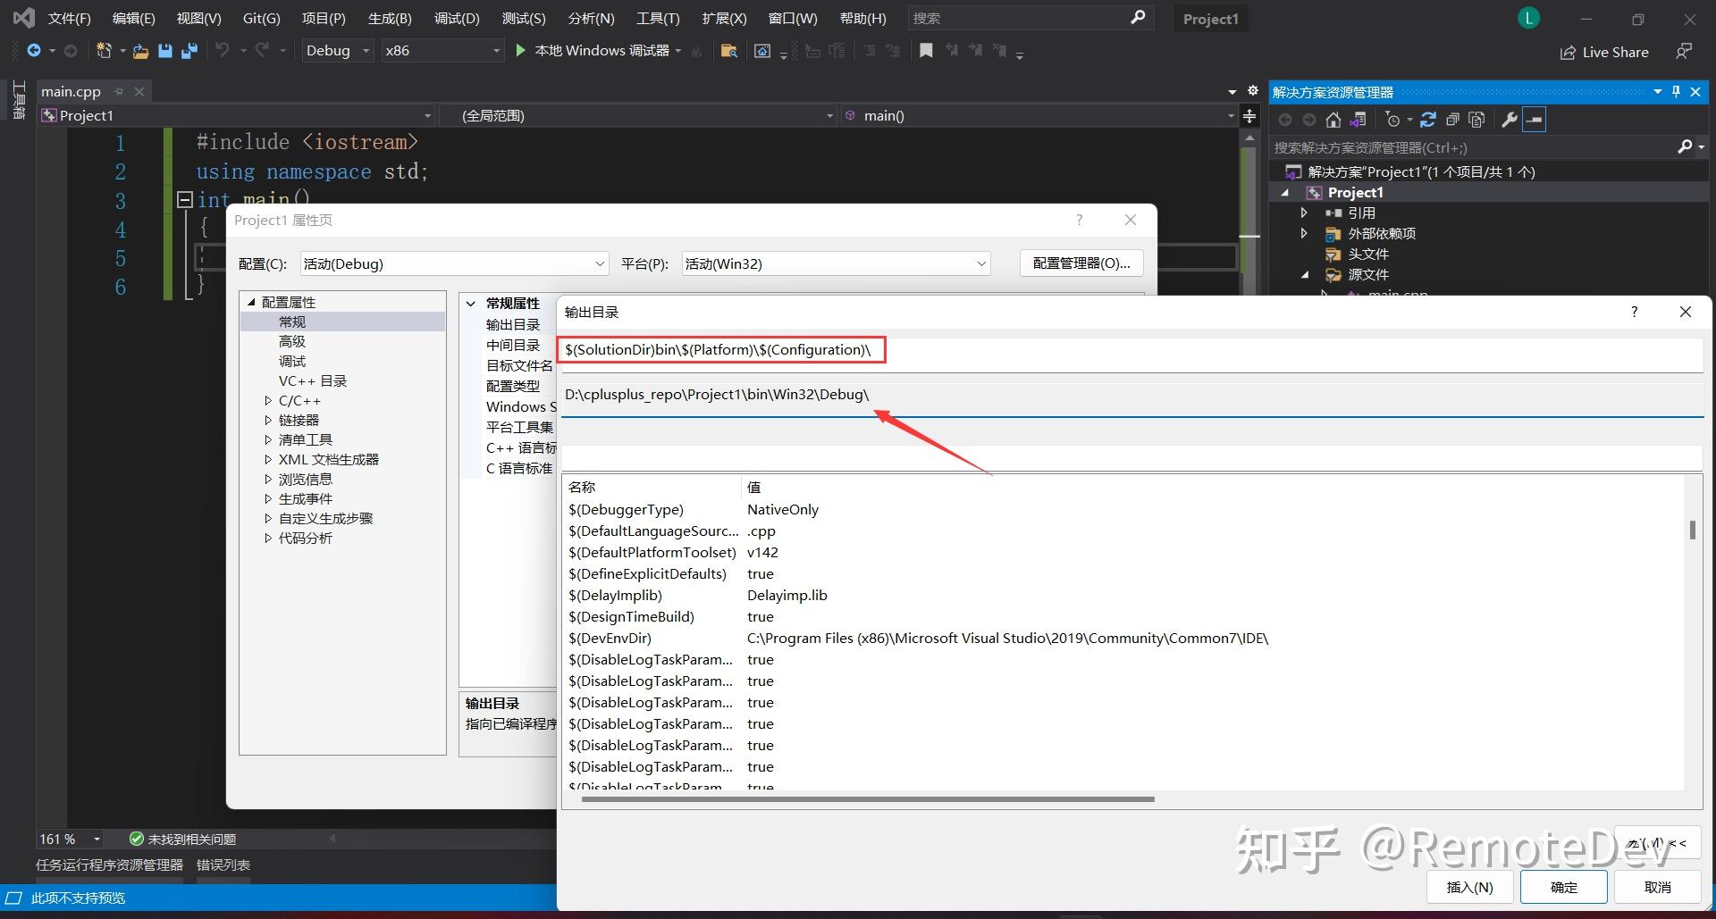Expand the 外部依赖项 tree node
Image resolution: width=1716 pixels, height=919 pixels.
(x=1304, y=233)
